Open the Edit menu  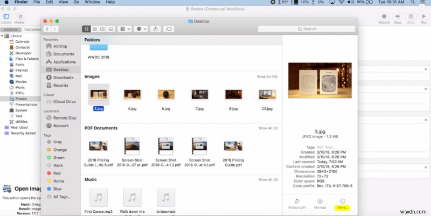point(49,2)
